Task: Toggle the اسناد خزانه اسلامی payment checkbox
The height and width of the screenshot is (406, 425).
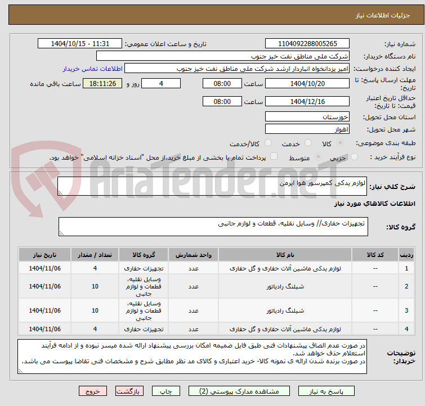Action: click(x=274, y=156)
